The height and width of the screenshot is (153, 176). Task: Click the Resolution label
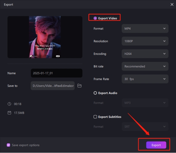(101, 41)
